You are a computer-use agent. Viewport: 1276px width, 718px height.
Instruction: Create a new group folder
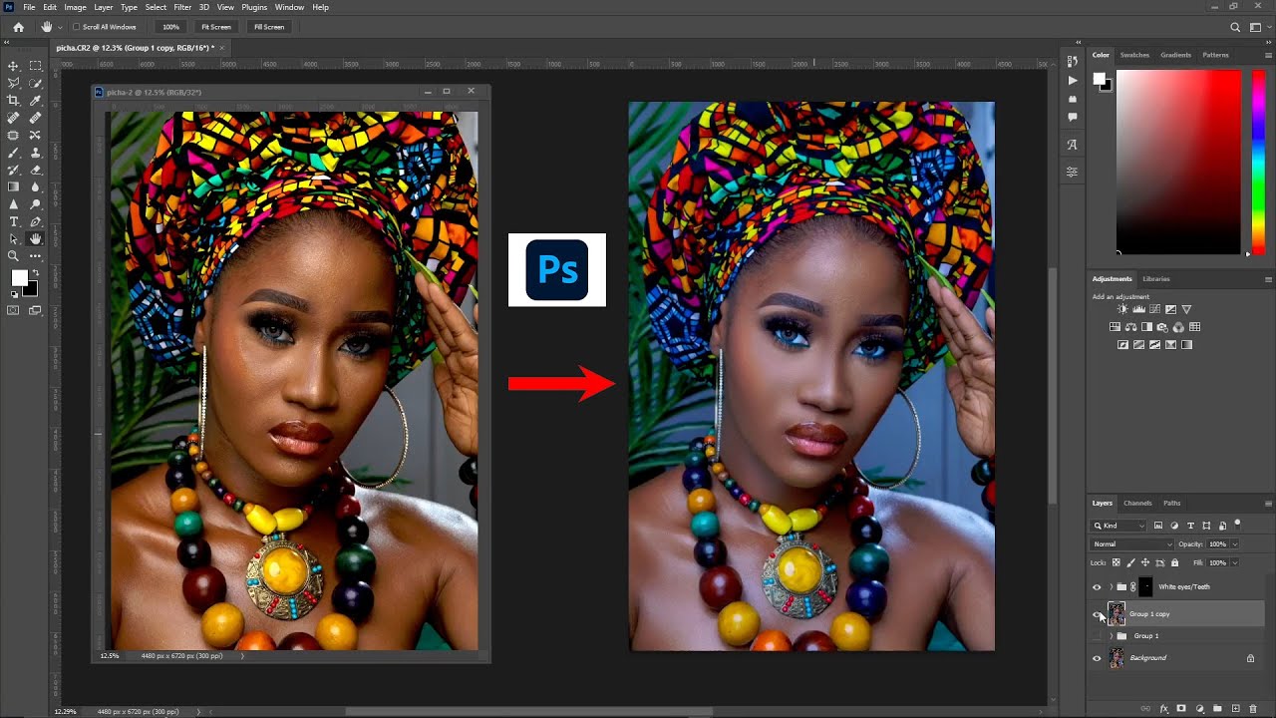tap(1217, 709)
